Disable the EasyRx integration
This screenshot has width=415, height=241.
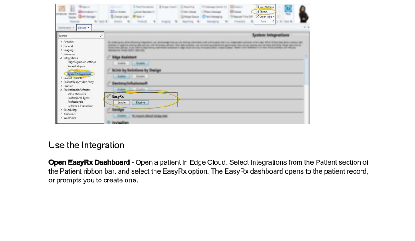pos(141,103)
